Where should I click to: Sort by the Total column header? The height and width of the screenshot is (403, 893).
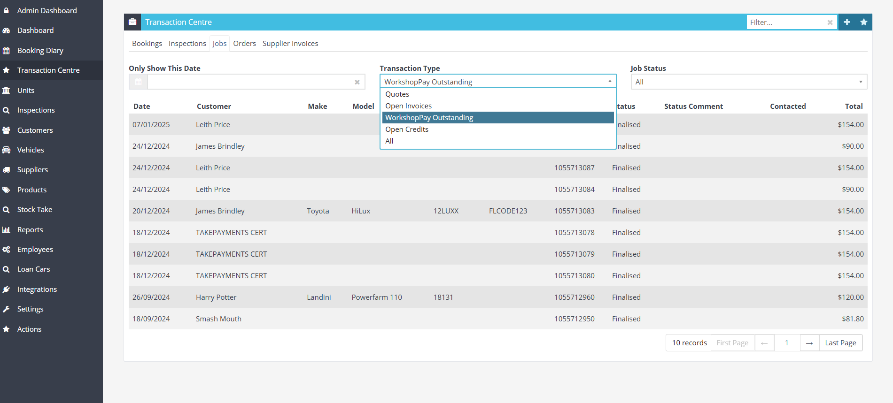pos(854,106)
